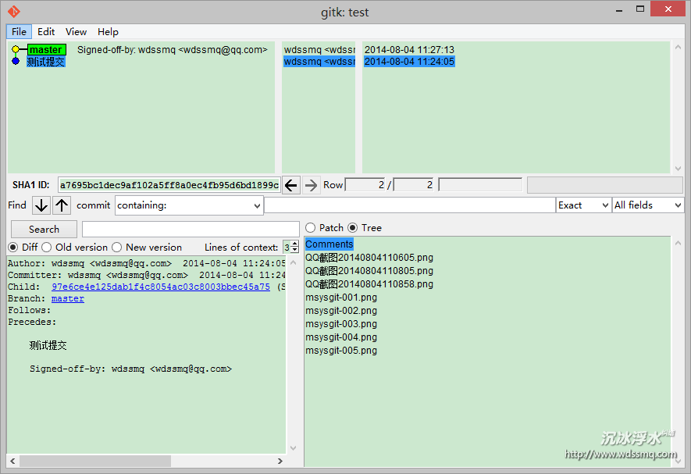Click the yellow commit dot for master
The width and height of the screenshot is (691, 474).
(x=15, y=50)
